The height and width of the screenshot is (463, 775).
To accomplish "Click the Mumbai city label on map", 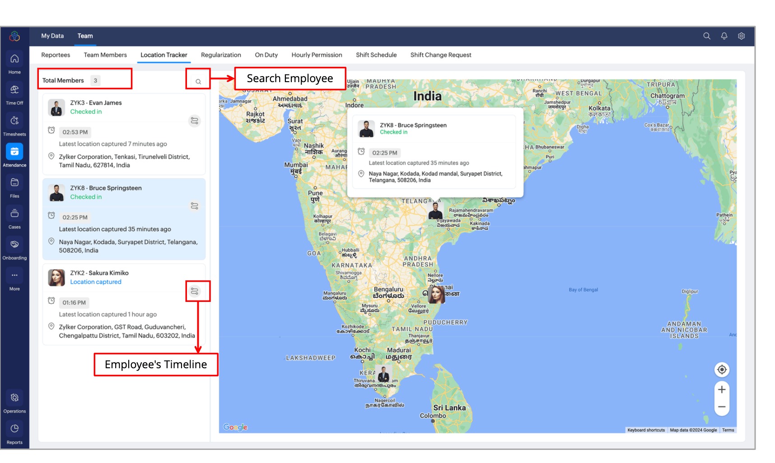I will 296,168.
